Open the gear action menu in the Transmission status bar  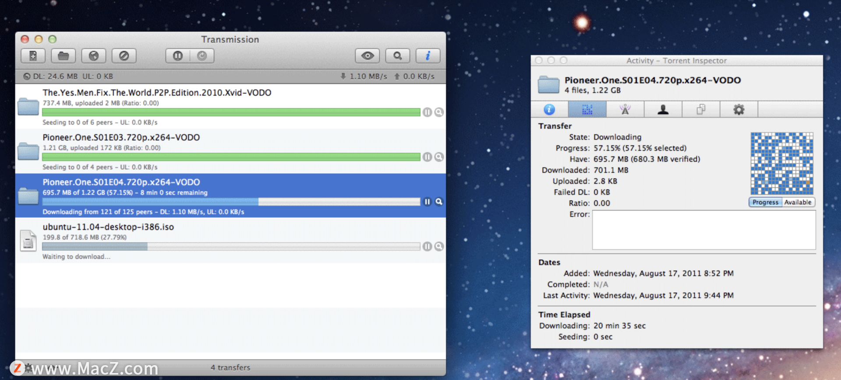coord(28,368)
